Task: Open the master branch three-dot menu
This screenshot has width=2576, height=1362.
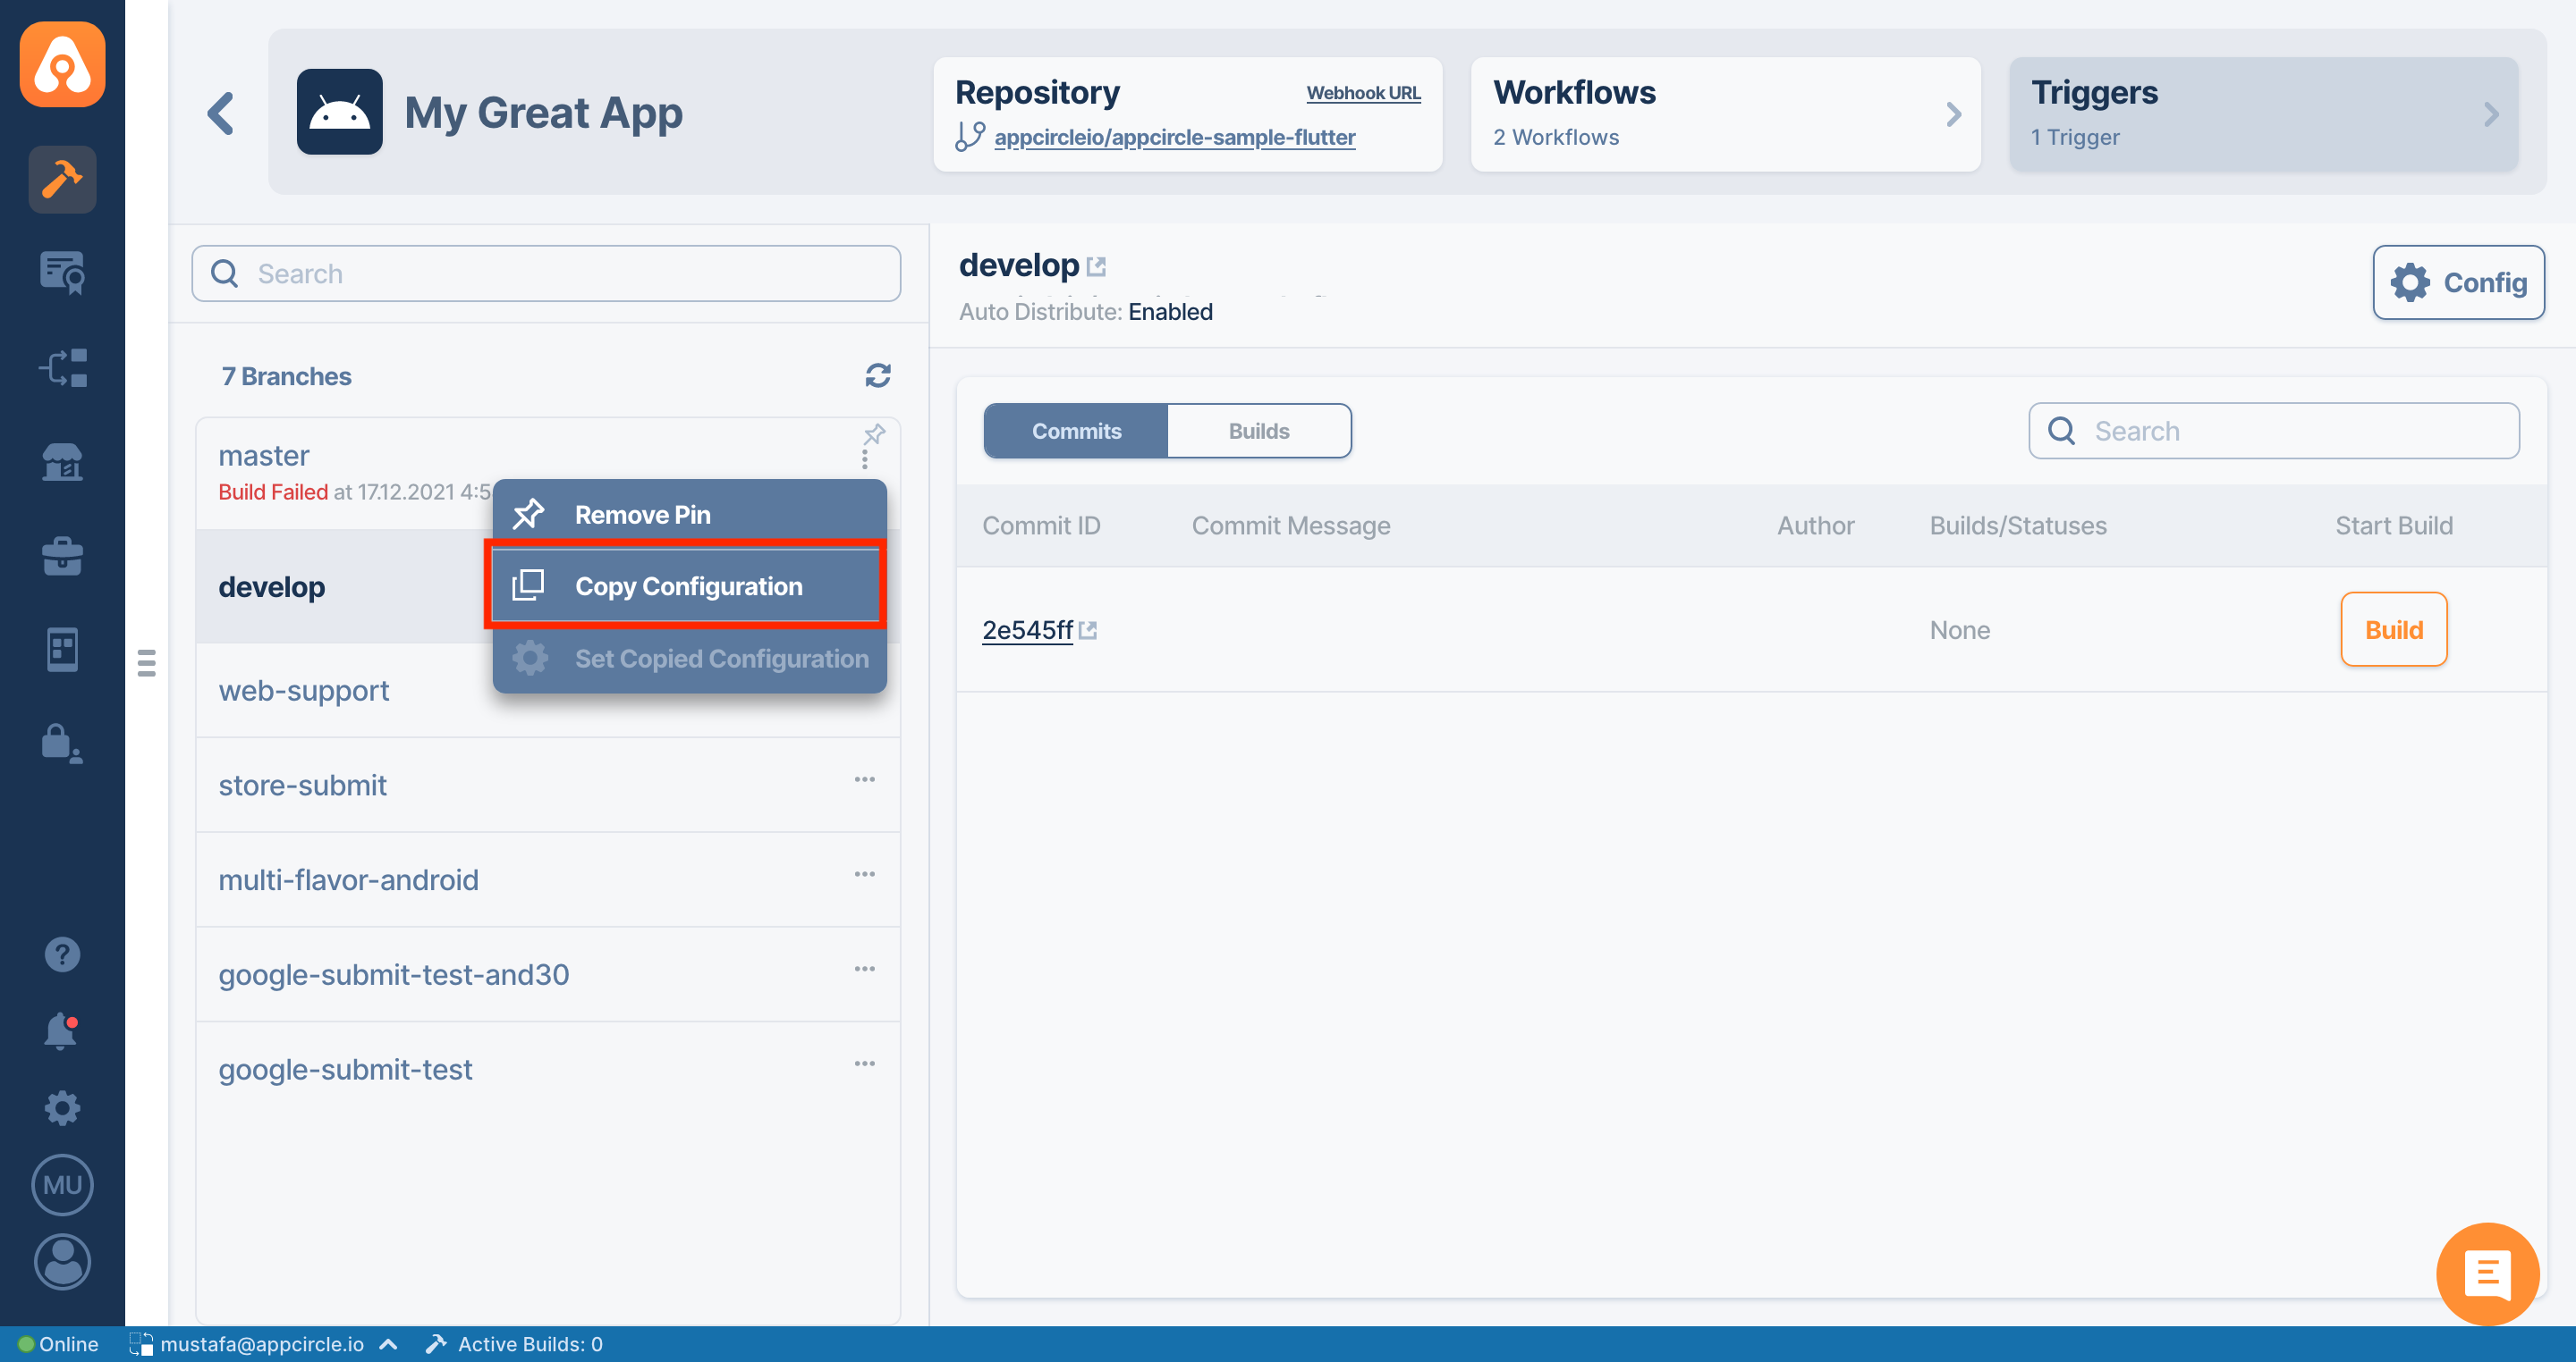Action: [x=865, y=460]
